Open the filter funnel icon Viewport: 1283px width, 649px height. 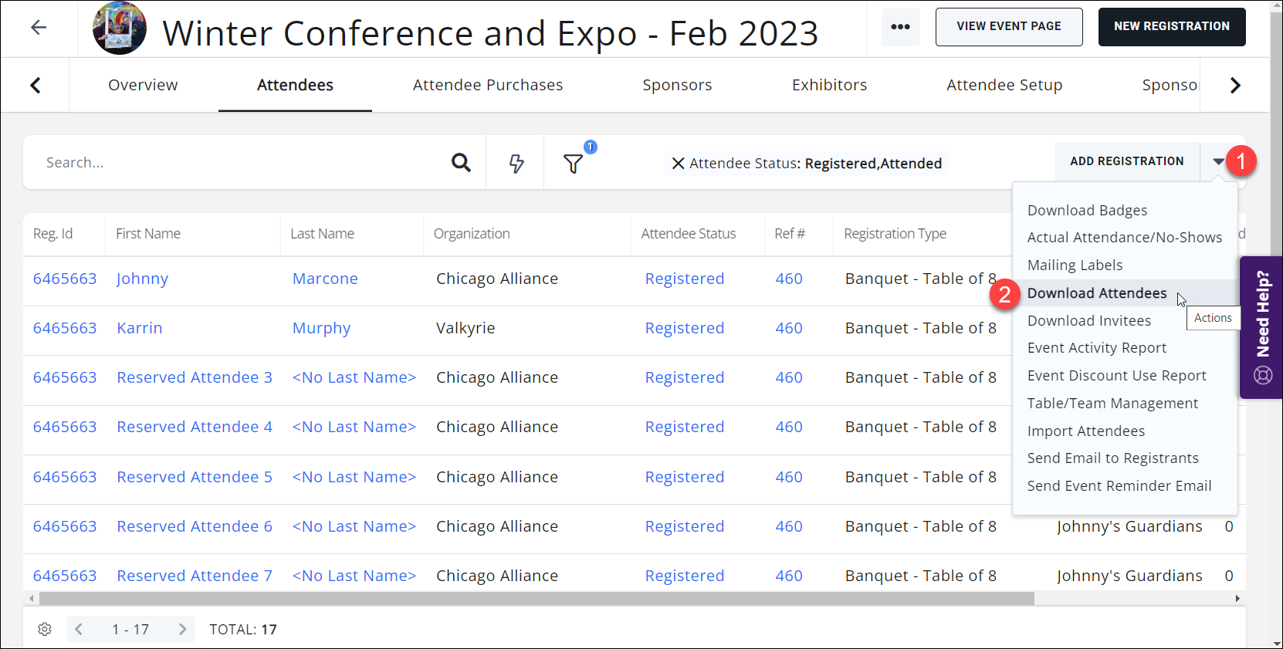[x=573, y=164]
